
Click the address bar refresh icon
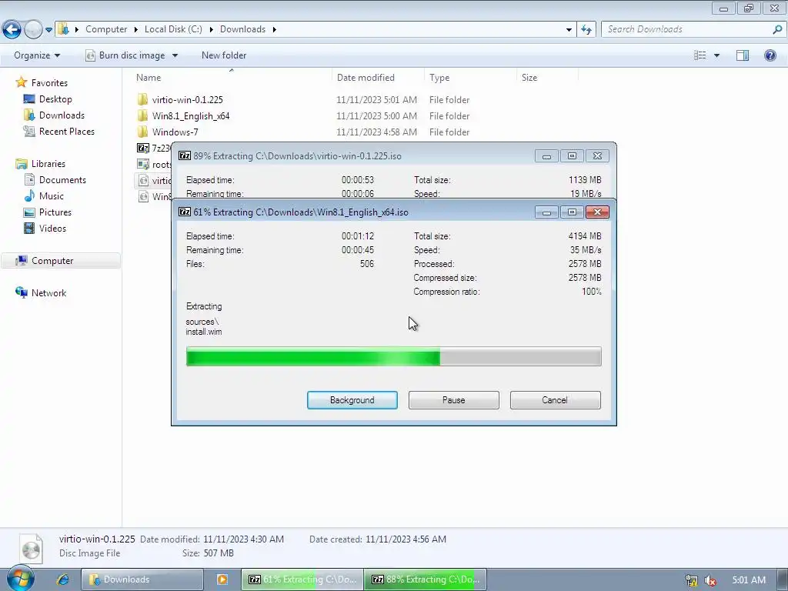pyautogui.click(x=586, y=30)
